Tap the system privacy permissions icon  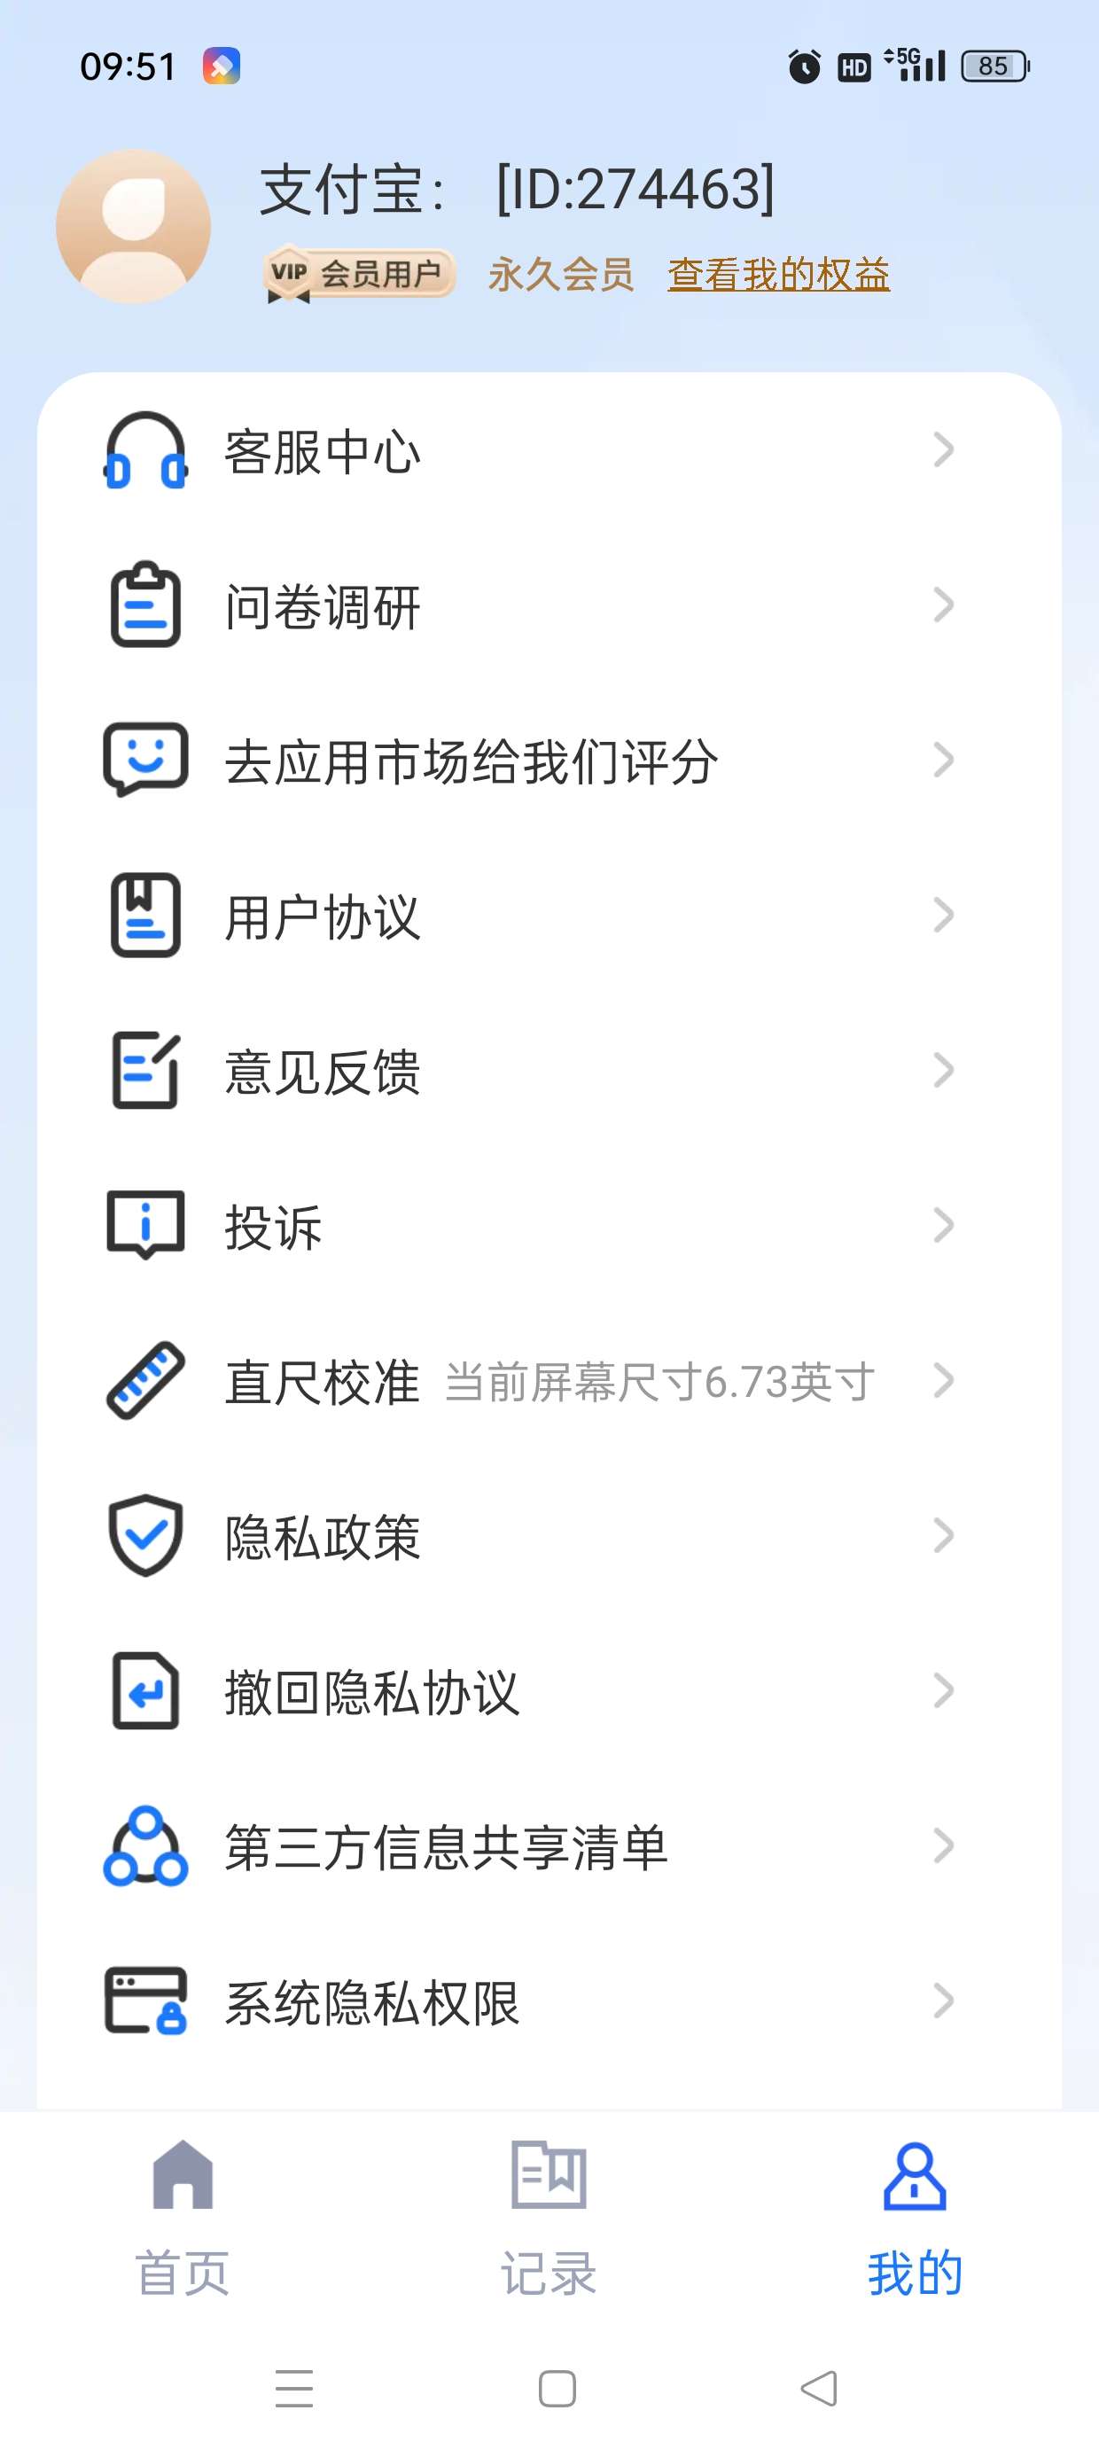pos(145,2001)
